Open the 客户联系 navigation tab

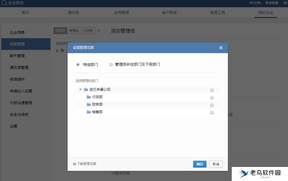click(x=169, y=13)
